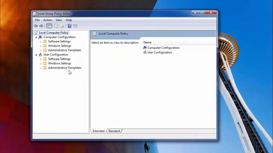Select Administrative Templates label under Computer Configuration
Image resolution: width=273 pixels, height=153 pixels.
[x=64, y=50]
